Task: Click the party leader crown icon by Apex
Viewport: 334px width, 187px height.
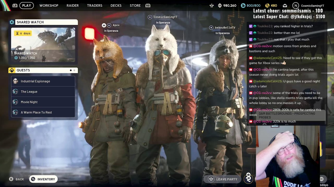Action: tap(104, 25)
